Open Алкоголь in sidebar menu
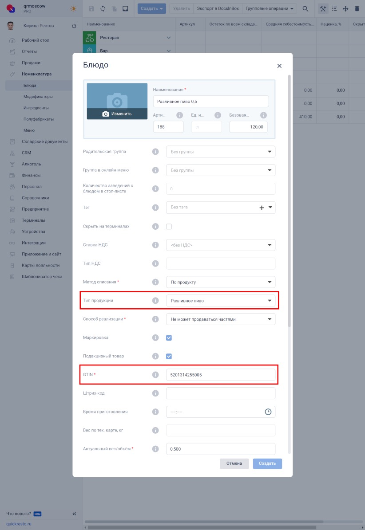Viewport: 365px width, 530px height. tap(32, 164)
